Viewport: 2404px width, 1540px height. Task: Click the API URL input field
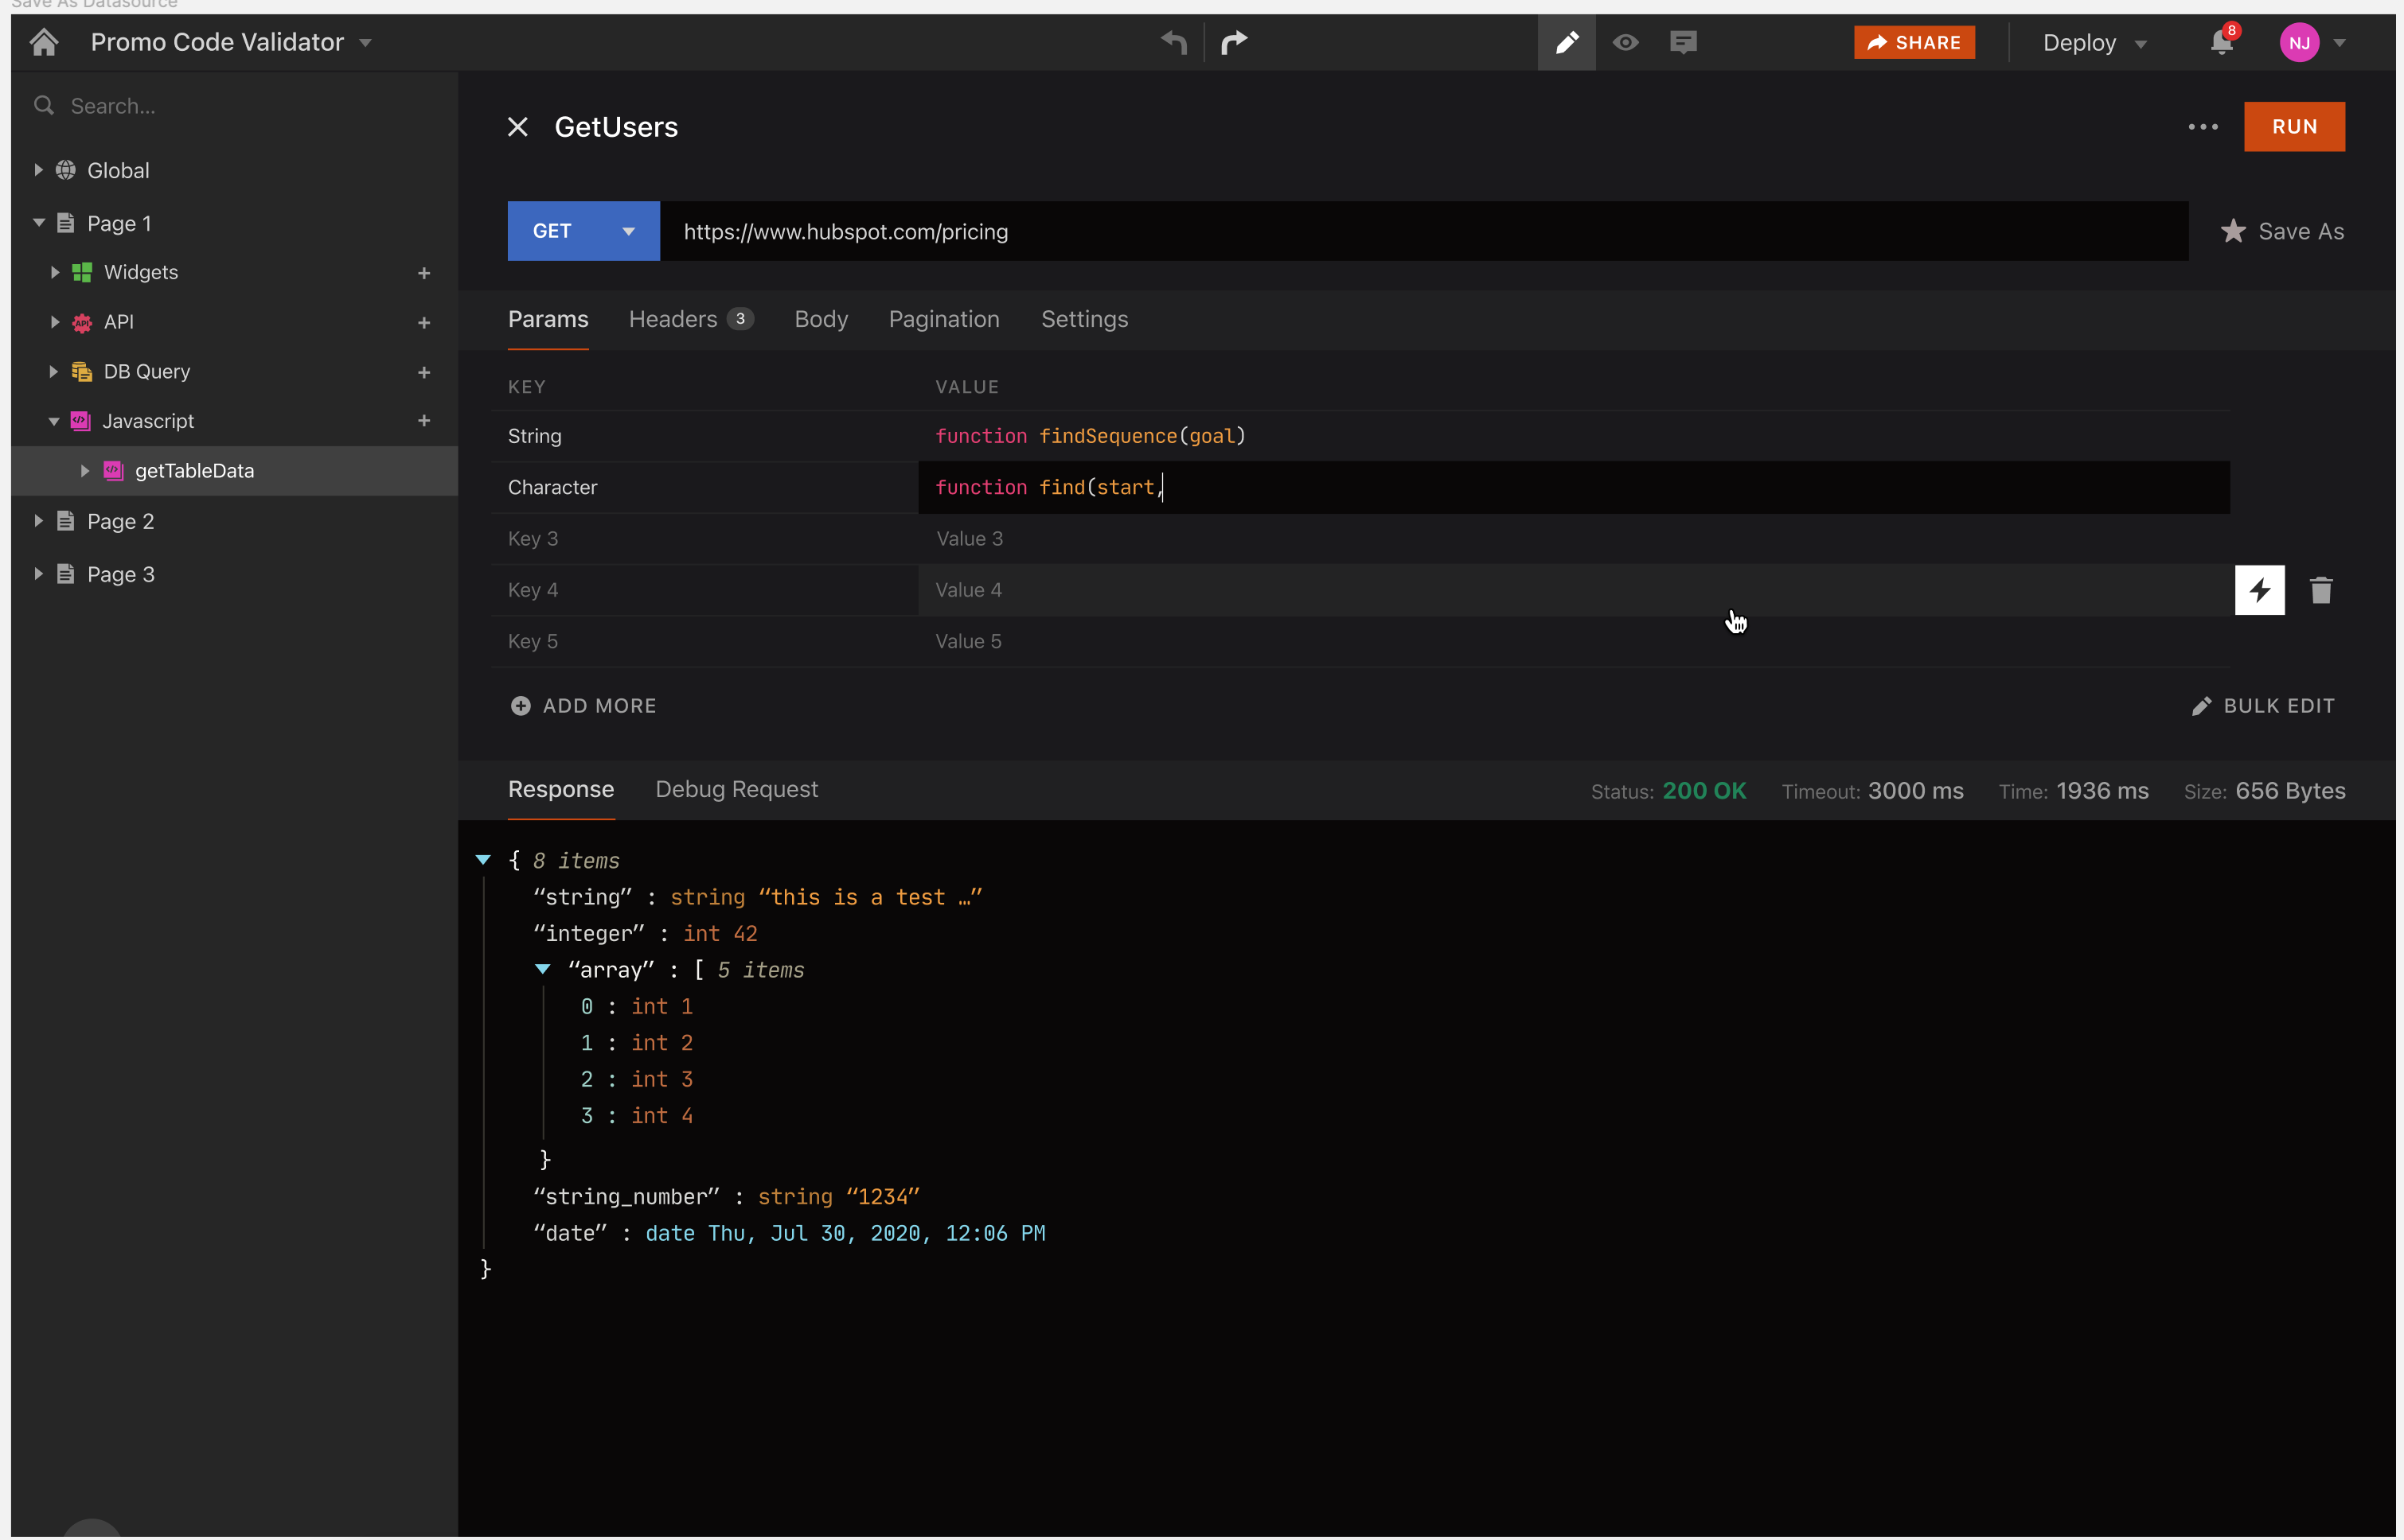(x=1422, y=231)
